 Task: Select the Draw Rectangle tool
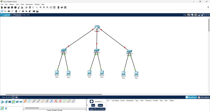click(x=23, y=11)
